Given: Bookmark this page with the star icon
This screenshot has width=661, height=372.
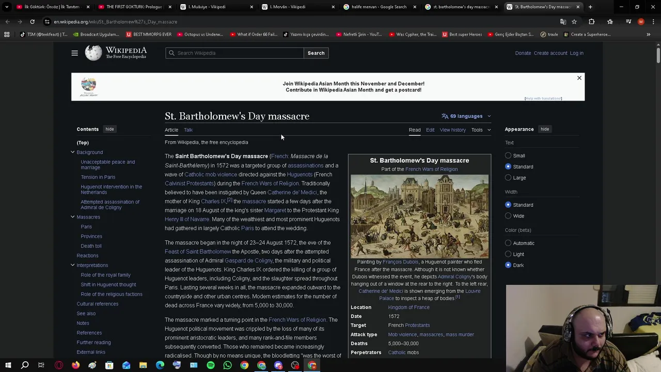Looking at the screenshot, I should 574,22.
